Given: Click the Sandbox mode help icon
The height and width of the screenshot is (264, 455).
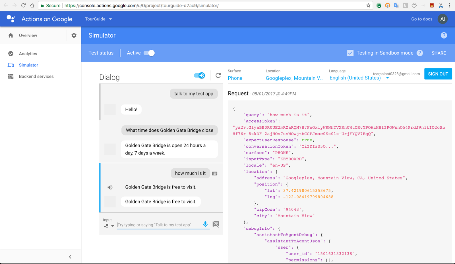Looking at the screenshot, I should click(420, 53).
